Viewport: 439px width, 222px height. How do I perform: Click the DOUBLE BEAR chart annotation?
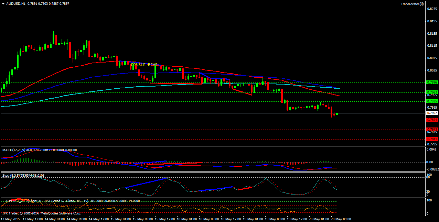[144, 65]
